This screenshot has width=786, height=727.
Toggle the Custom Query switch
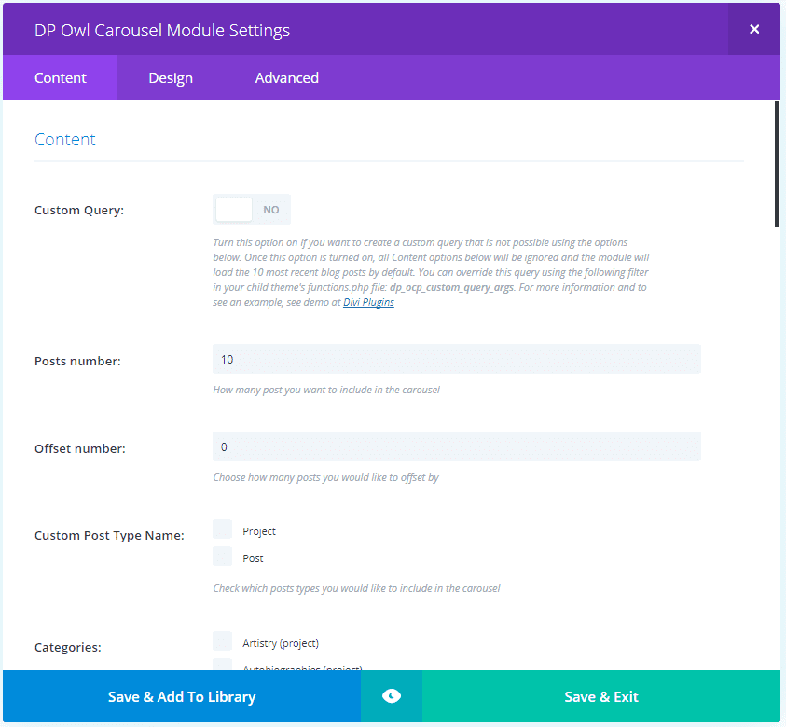[252, 210]
